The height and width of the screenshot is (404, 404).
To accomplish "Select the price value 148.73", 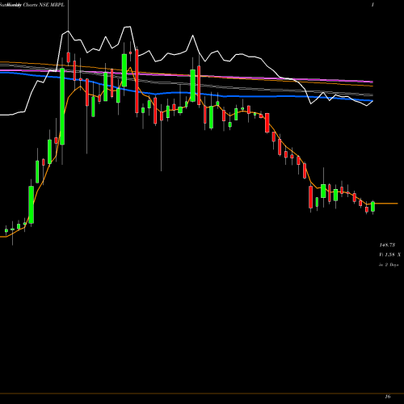I will [387, 245].
